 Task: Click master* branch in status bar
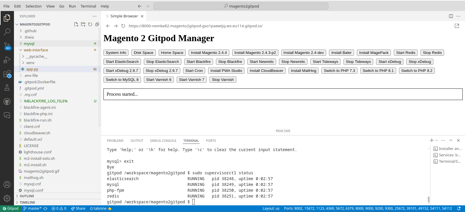click(x=33, y=209)
